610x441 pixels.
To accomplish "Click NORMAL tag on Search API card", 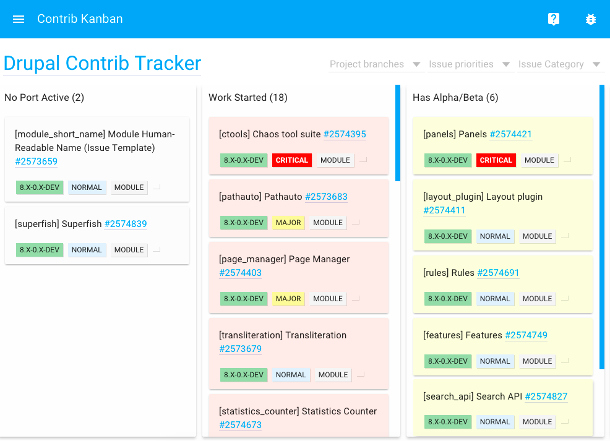I will tap(495, 422).
